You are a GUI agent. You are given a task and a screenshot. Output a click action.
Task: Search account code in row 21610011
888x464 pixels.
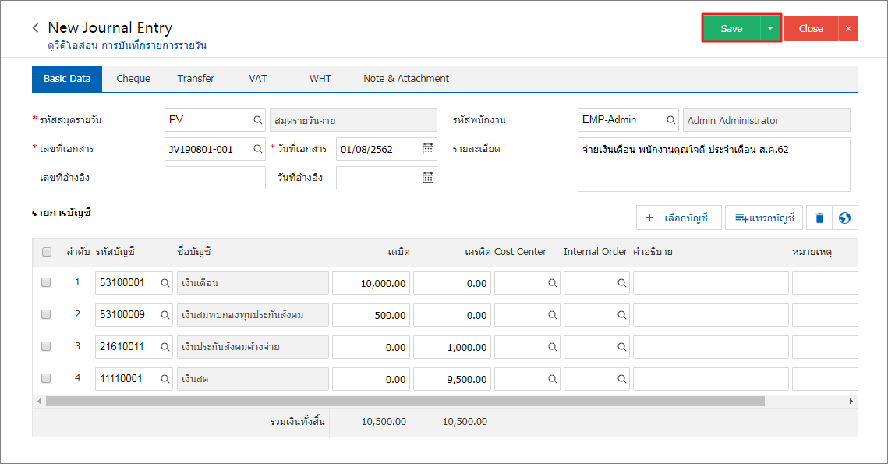tap(165, 347)
